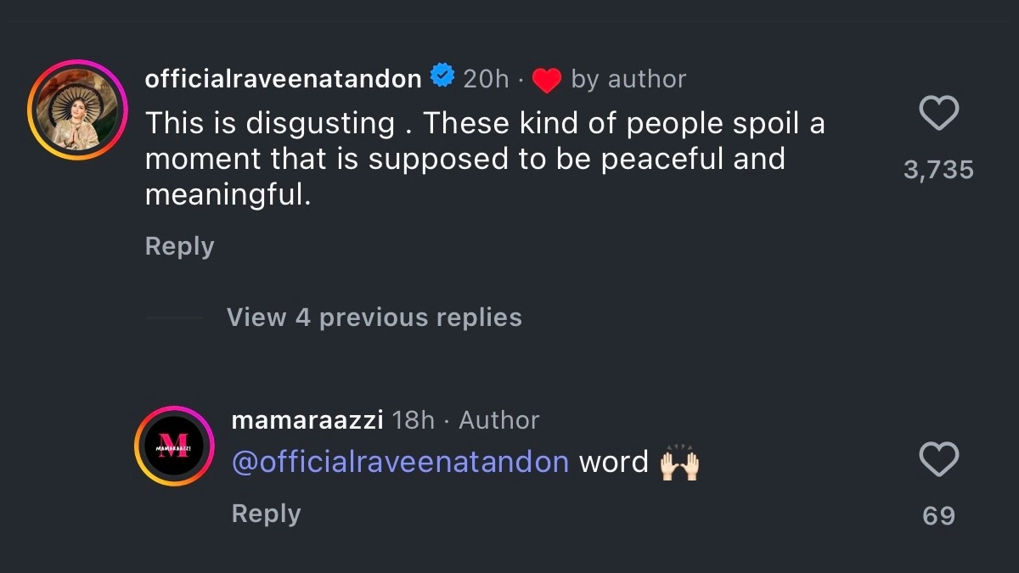Viewport: 1019px width, 573px height.
Task: Click the blue verified badge
Action: pyautogui.click(x=442, y=77)
